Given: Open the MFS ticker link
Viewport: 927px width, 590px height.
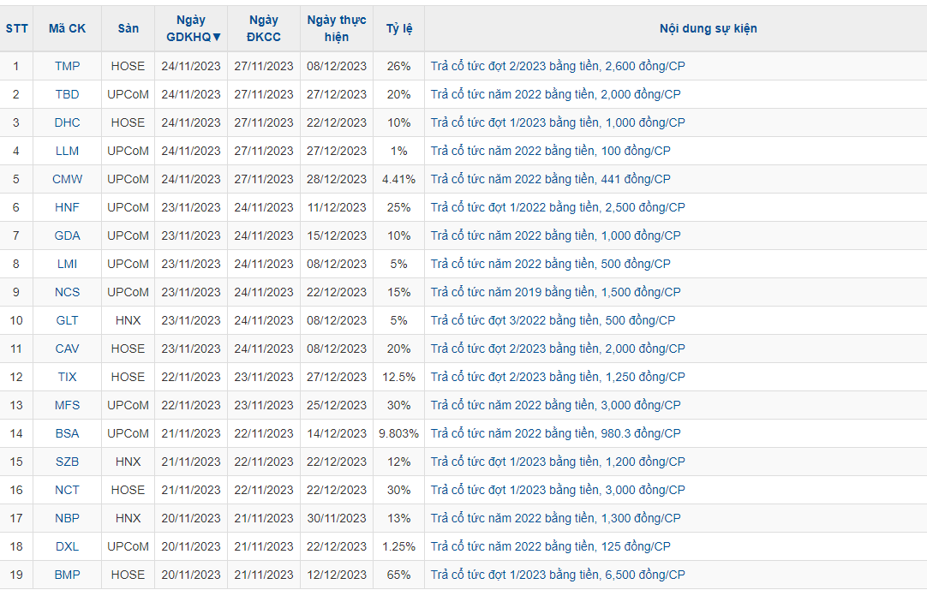Looking at the screenshot, I should [x=67, y=405].
